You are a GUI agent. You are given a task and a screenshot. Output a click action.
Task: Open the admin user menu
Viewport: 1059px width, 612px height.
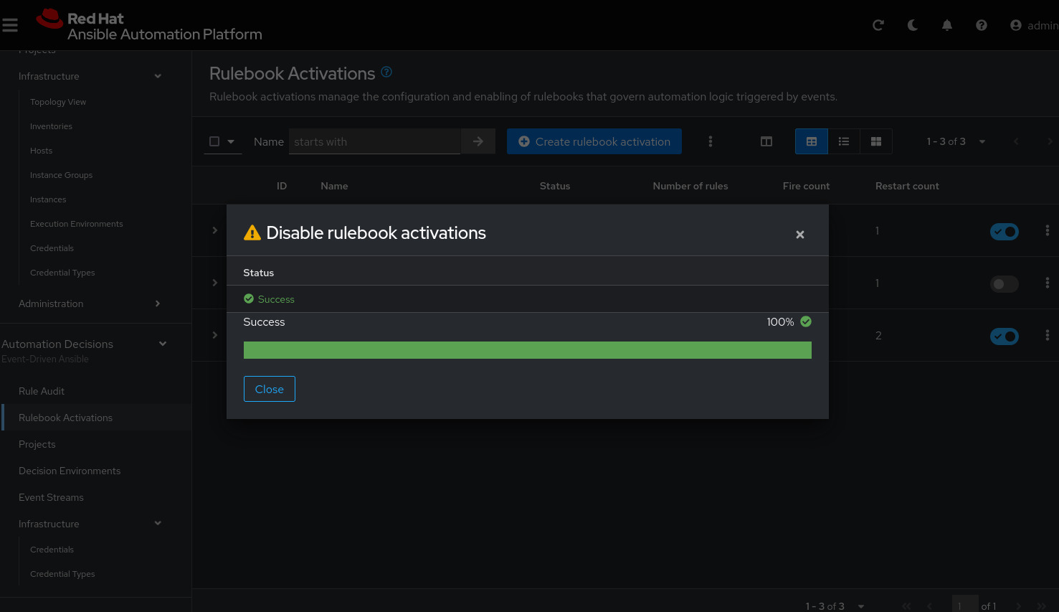[1035, 25]
